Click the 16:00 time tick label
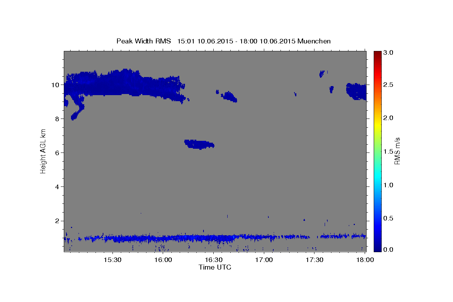 (163, 260)
